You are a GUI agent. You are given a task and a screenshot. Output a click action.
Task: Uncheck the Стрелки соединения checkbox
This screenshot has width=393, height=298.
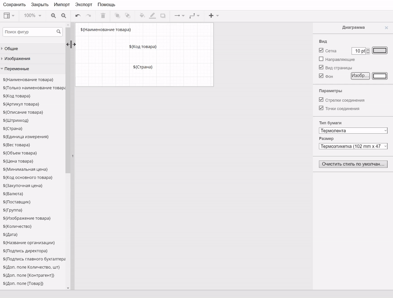pyautogui.click(x=321, y=100)
